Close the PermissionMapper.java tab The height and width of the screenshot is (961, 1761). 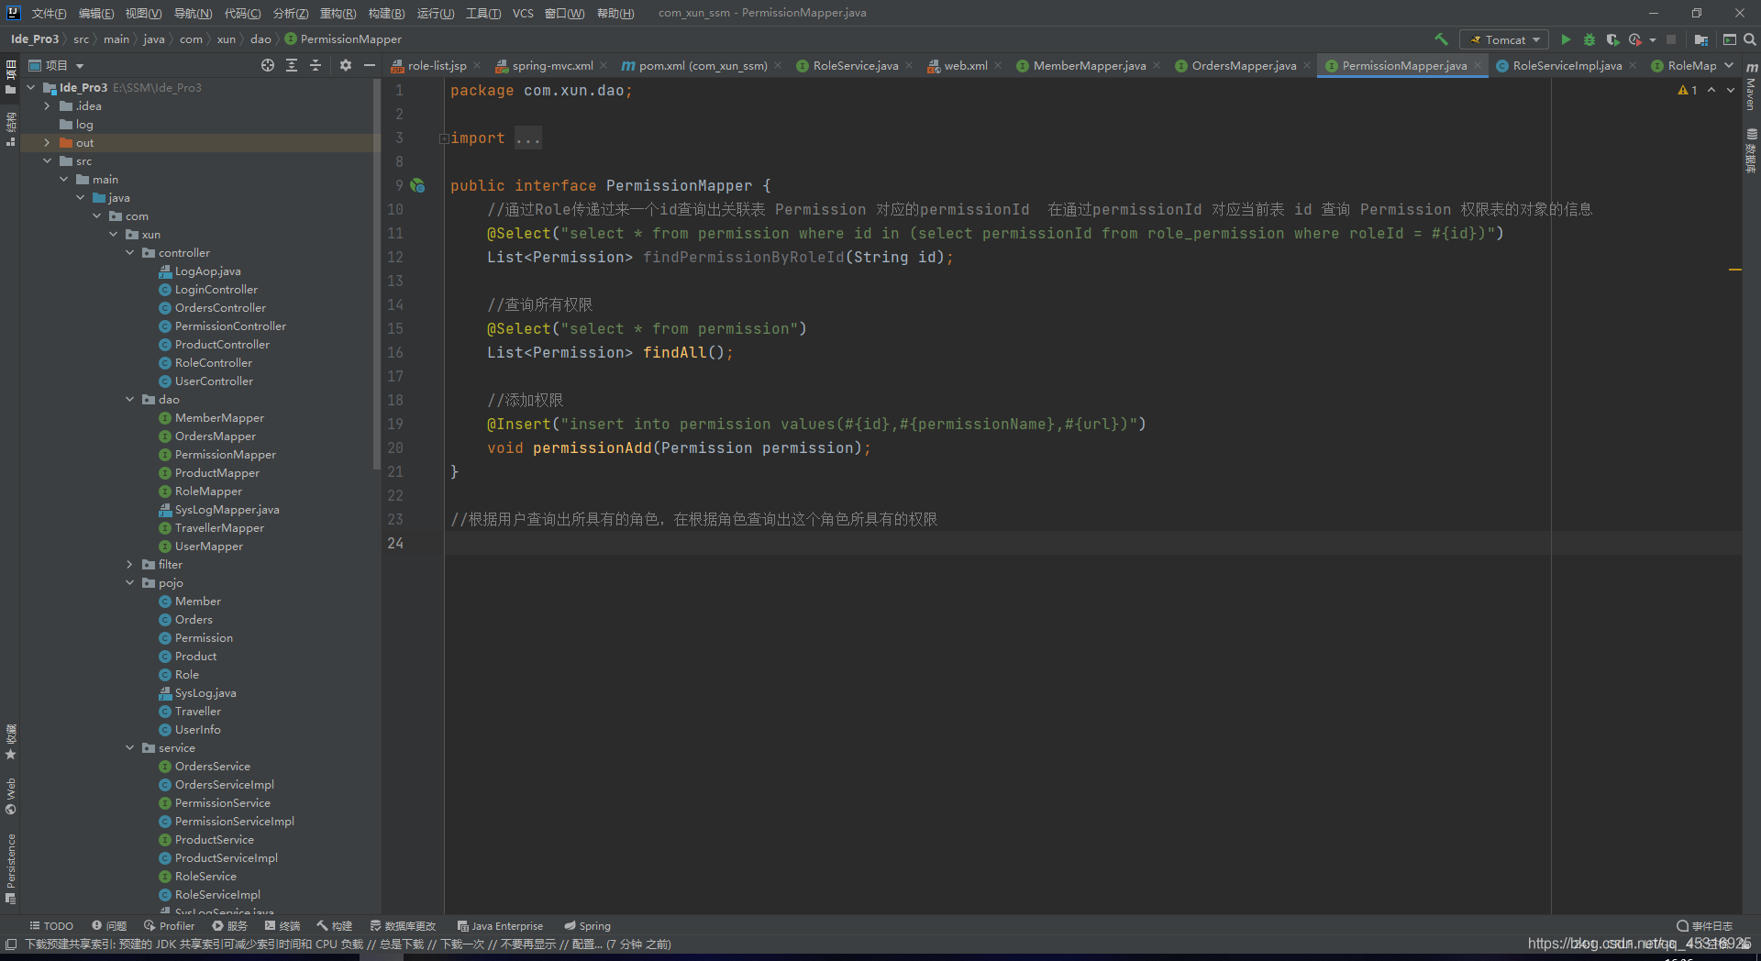click(1477, 66)
